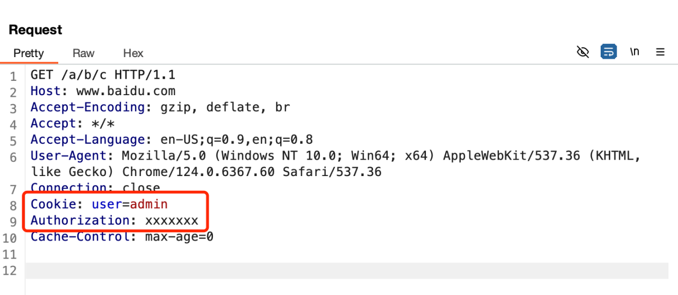Open the hamburger options menu
The image size is (678, 295).
click(x=660, y=52)
